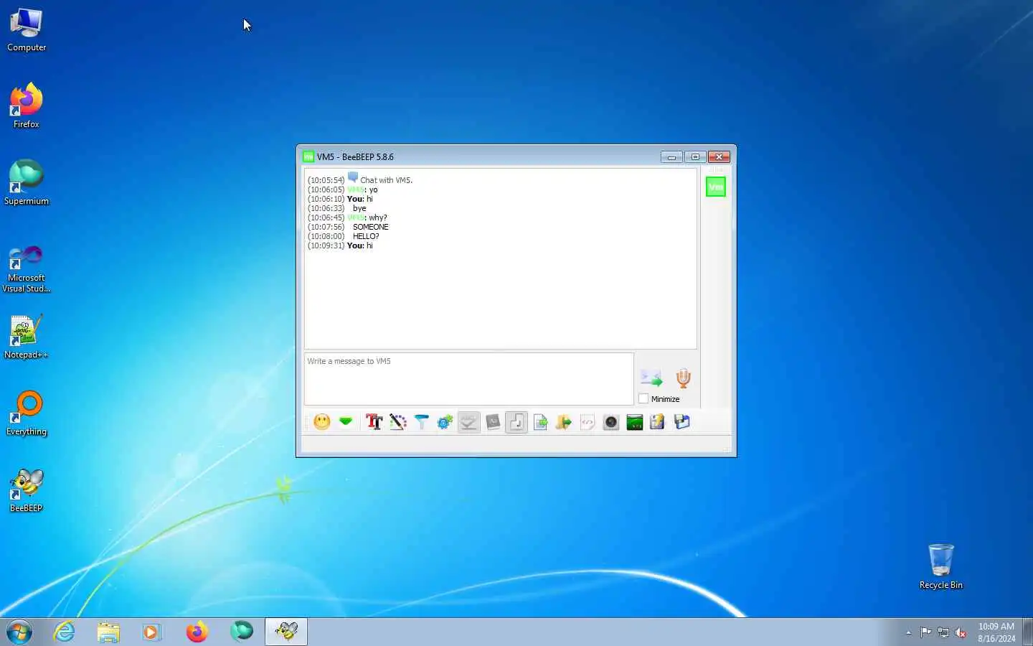Click the muted volume tray icon

[x=961, y=632]
